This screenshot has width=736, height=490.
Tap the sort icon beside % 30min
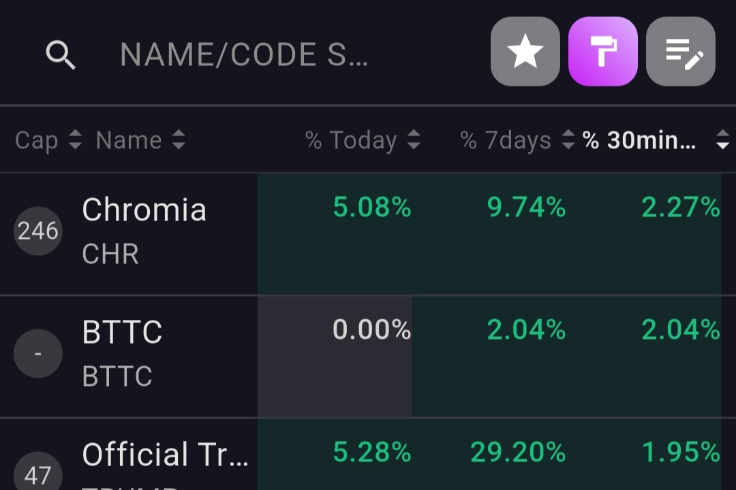[721, 140]
